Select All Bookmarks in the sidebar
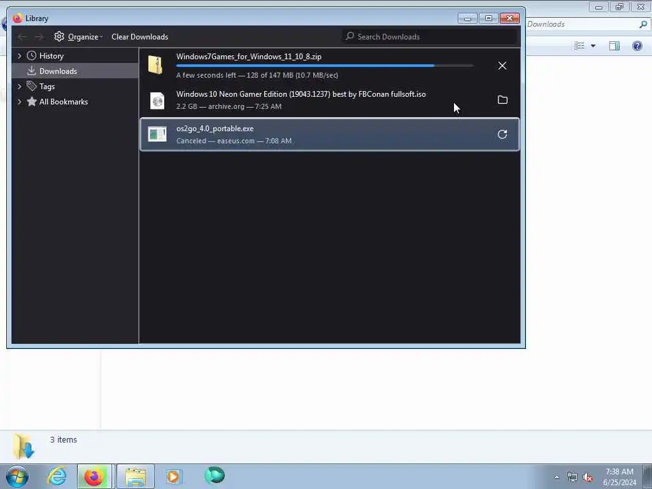This screenshot has height=489, width=652. point(75,102)
